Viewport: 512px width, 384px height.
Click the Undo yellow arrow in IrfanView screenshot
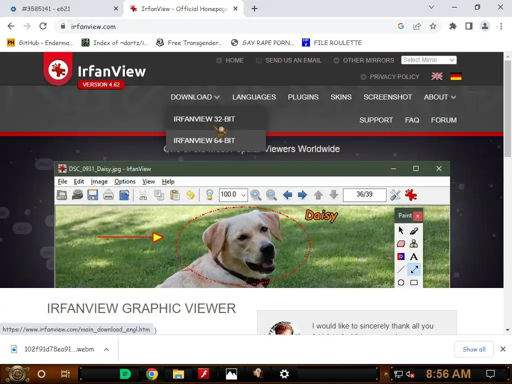(190, 195)
